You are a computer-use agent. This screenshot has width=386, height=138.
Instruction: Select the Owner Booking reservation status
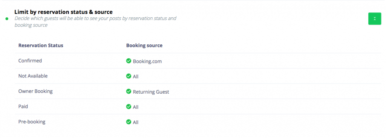(x=35, y=91)
